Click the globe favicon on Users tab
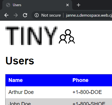The image size is (112, 105). click(8, 5)
